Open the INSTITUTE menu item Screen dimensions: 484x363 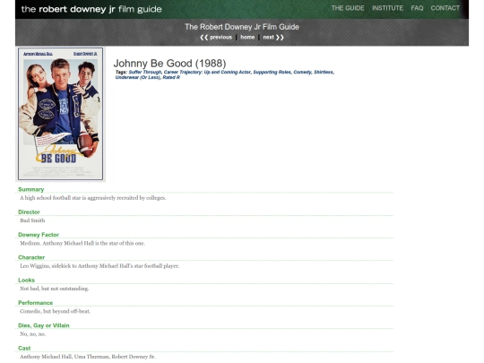(388, 8)
